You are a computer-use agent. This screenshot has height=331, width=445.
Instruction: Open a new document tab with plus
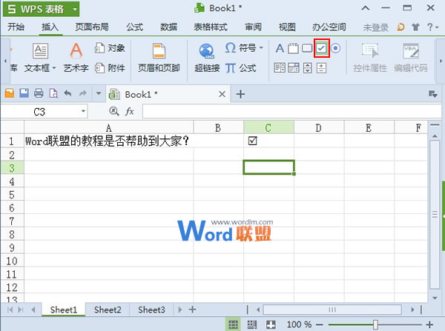(240, 94)
